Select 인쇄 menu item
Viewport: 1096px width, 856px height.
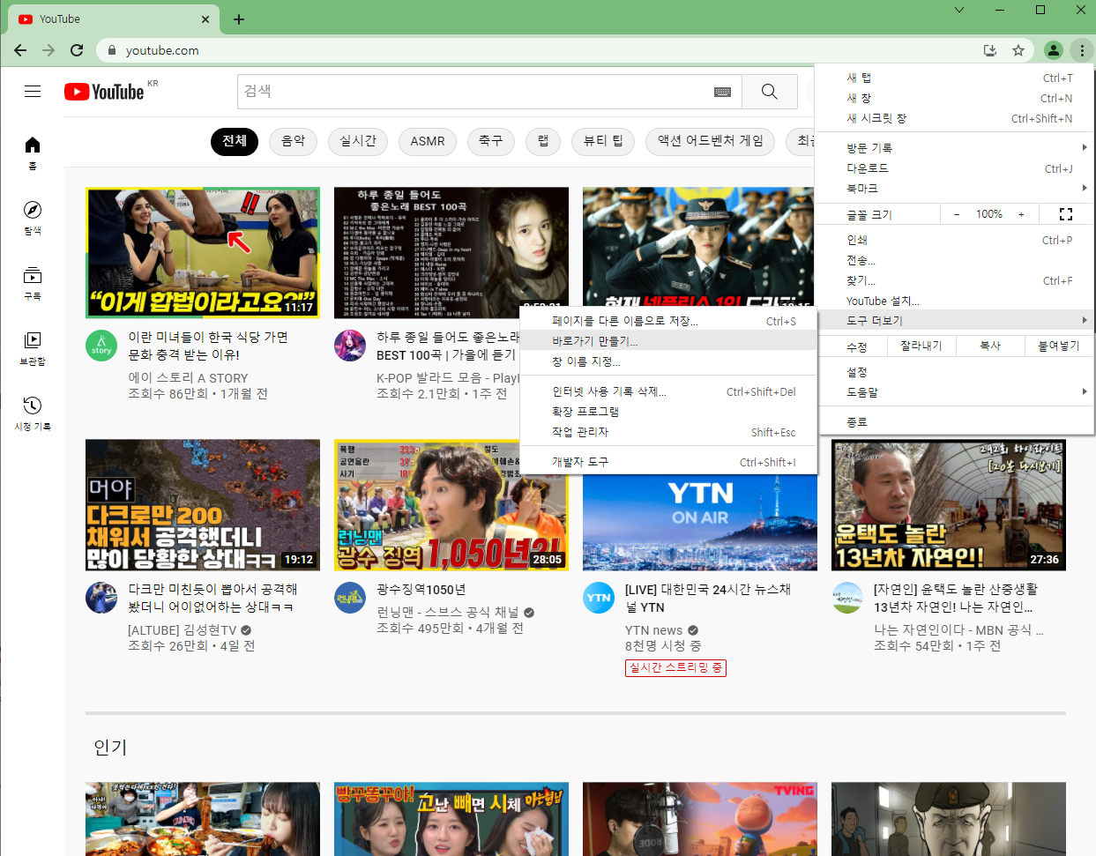point(956,240)
